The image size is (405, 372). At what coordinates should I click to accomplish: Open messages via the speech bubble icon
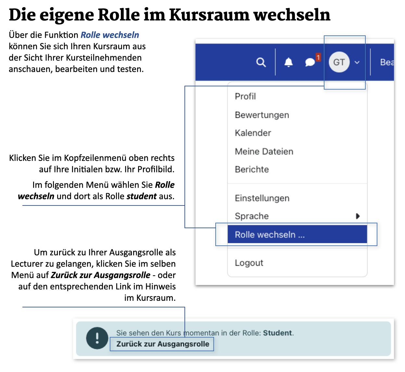(310, 62)
